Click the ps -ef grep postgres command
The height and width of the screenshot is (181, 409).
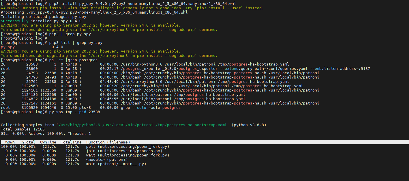click(x=73, y=60)
